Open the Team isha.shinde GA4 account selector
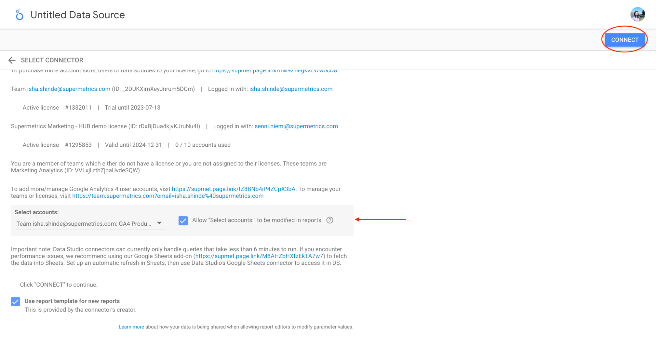The width and height of the screenshot is (656, 359). click(84, 224)
